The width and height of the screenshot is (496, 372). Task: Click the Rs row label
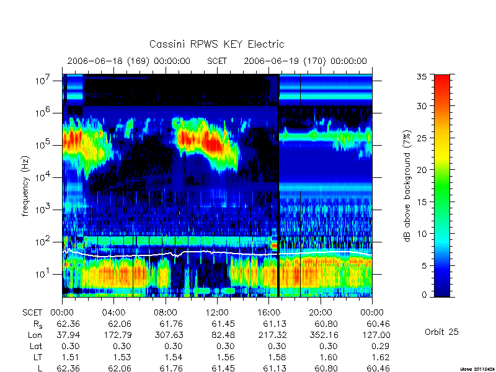click(38, 324)
